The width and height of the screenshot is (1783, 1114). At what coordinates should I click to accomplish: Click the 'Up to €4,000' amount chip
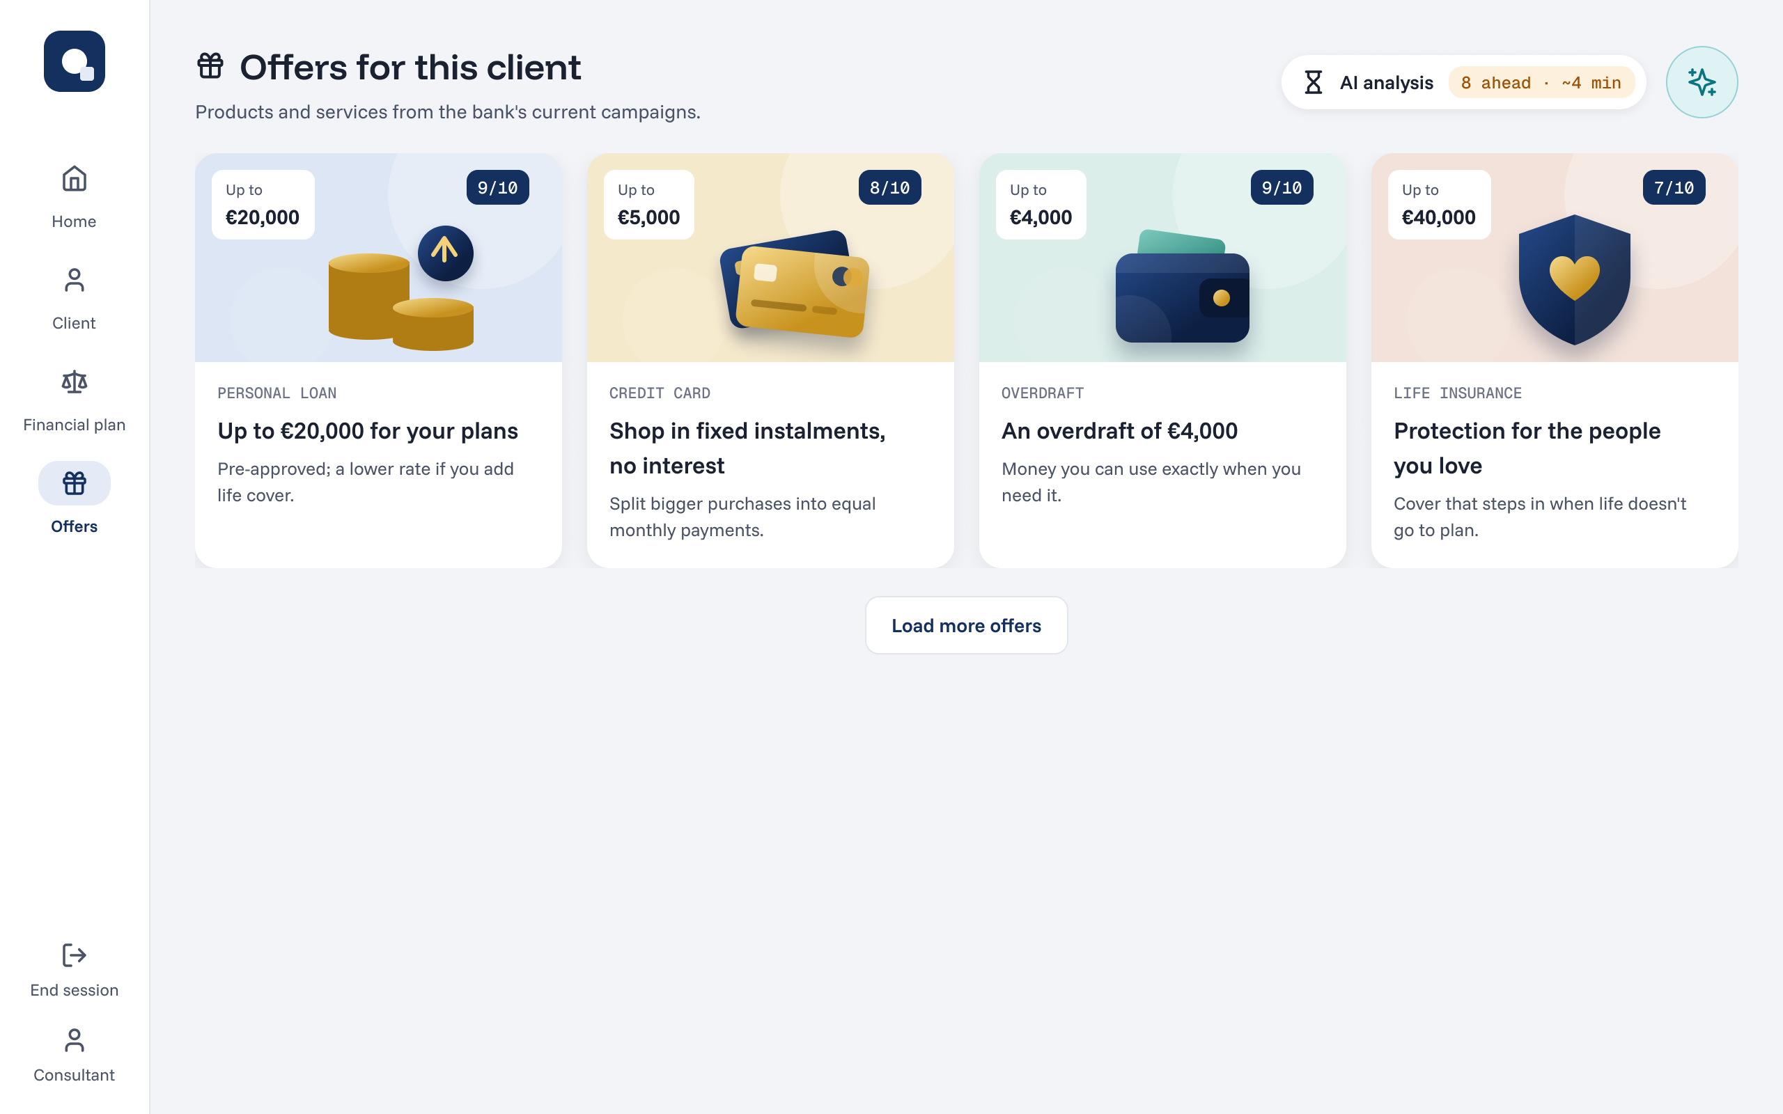(x=1041, y=205)
